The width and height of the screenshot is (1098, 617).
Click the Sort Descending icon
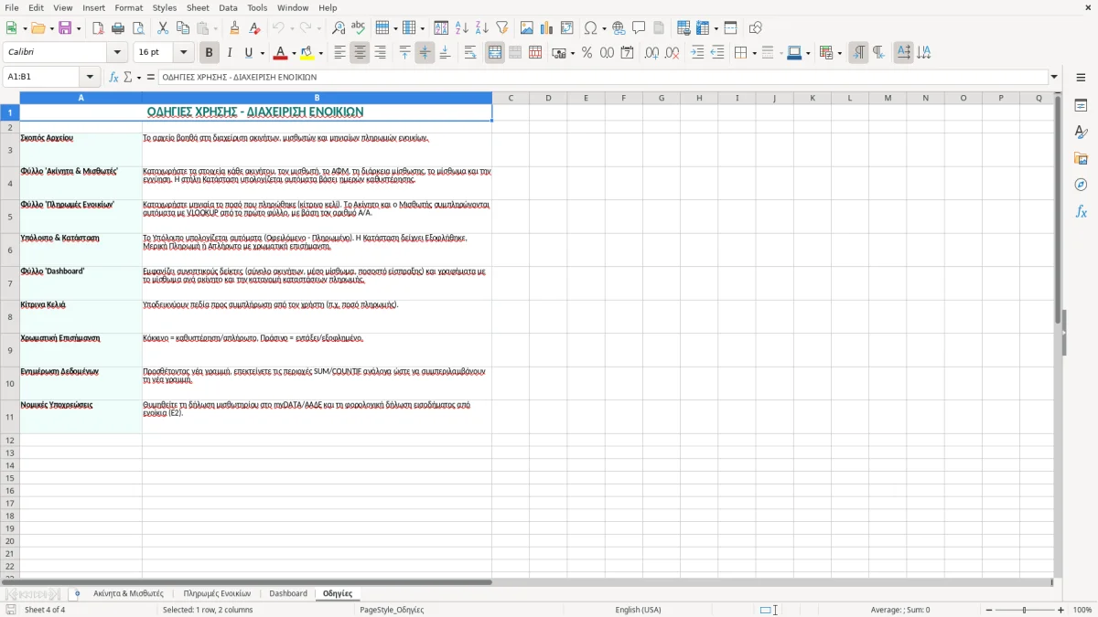pos(482,28)
